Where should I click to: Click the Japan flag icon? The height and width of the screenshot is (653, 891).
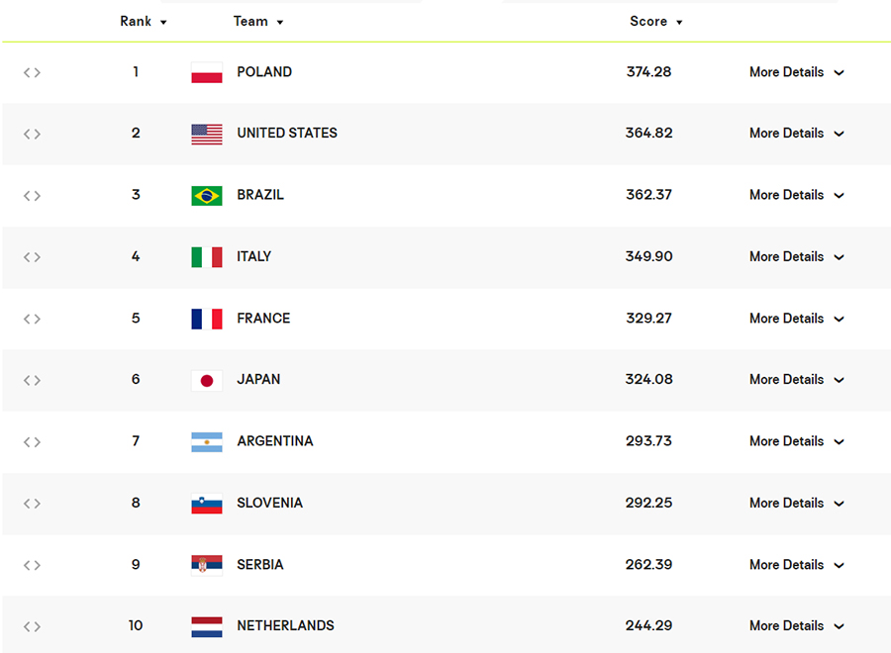(x=207, y=381)
